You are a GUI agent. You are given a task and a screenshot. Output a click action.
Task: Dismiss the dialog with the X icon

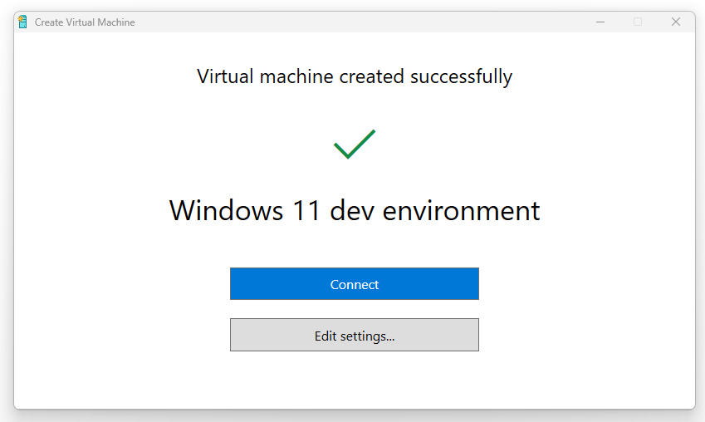tap(676, 22)
